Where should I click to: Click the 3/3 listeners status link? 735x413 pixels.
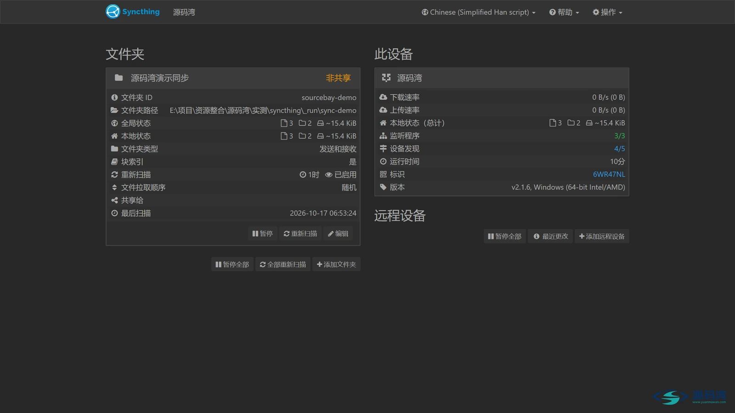(620, 136)
